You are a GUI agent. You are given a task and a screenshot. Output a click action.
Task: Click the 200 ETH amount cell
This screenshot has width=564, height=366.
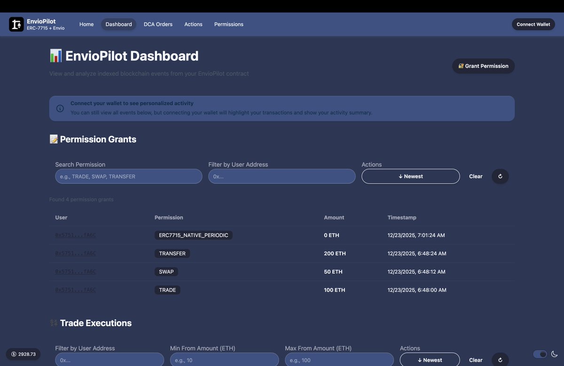(x=335, y=254)
